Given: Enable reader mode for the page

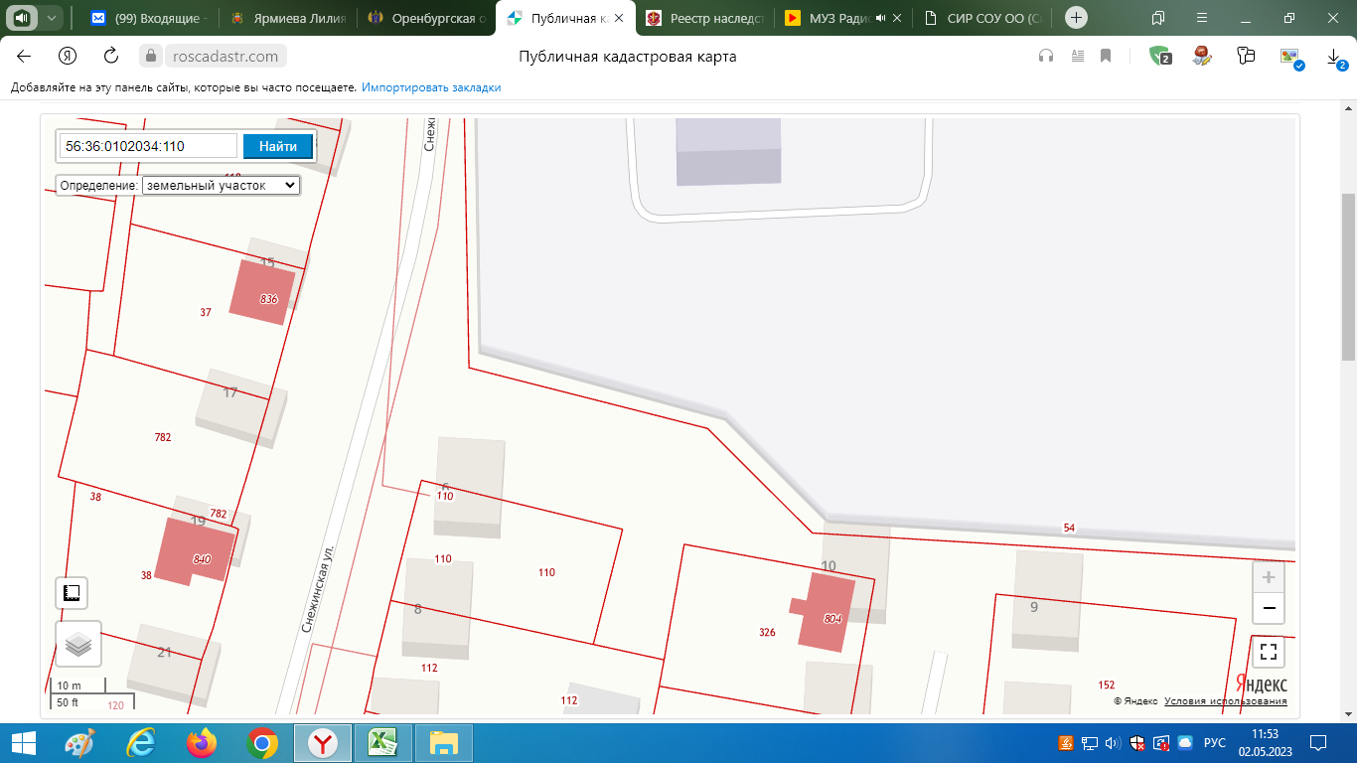Looking at the screenshot, I should [1077, 57].
